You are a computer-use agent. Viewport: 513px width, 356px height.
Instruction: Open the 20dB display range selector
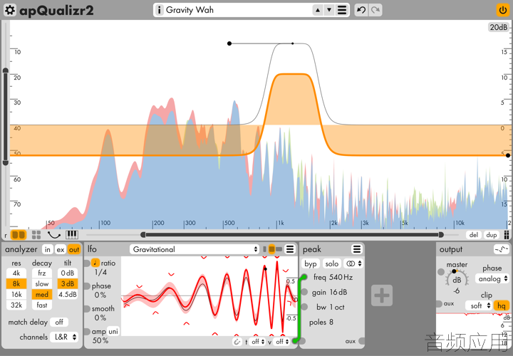pyautogui.click(x=498, y=27)
